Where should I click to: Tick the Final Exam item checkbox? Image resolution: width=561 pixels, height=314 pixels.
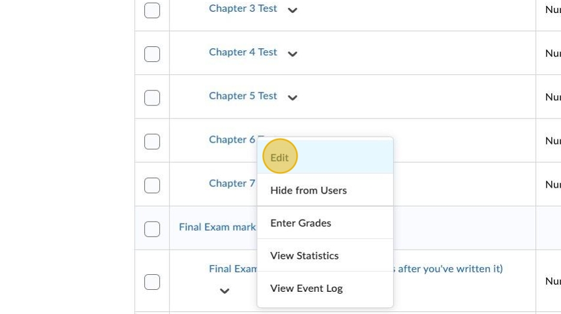click(x=152, y=281)
